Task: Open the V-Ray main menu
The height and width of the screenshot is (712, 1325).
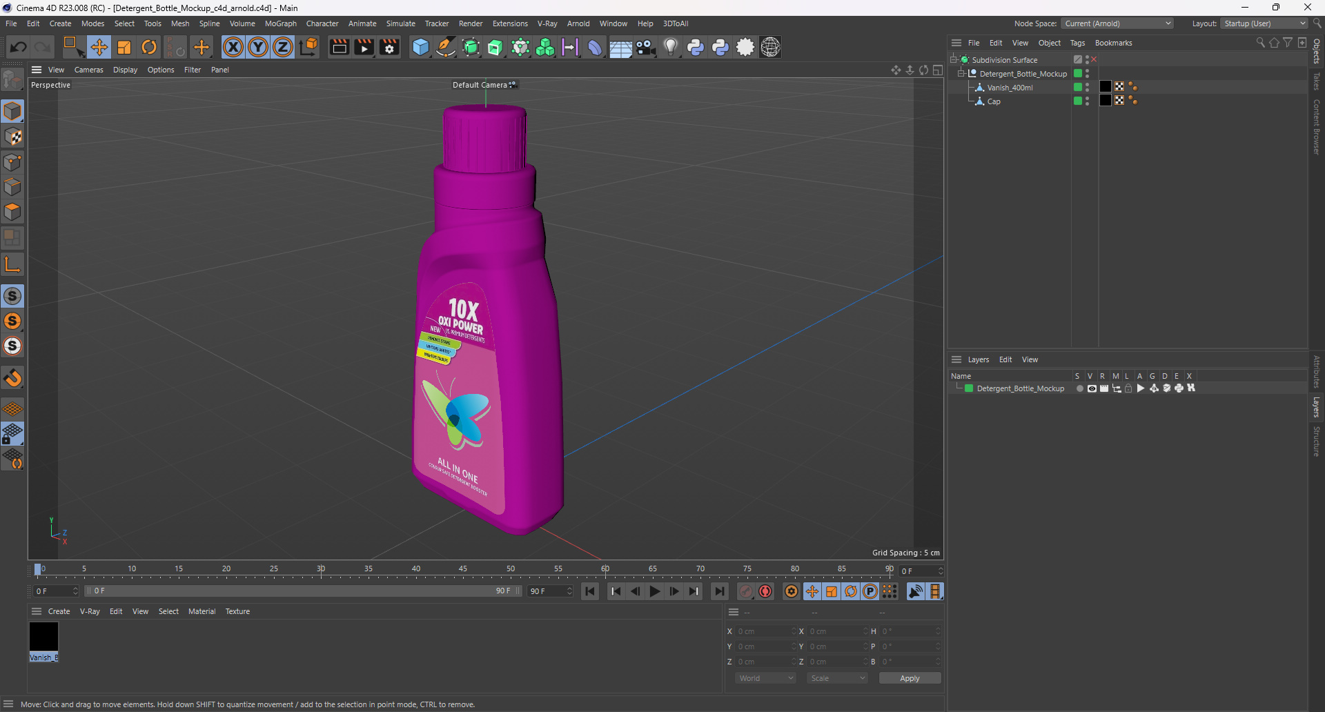Action: [x=547, y=23]
